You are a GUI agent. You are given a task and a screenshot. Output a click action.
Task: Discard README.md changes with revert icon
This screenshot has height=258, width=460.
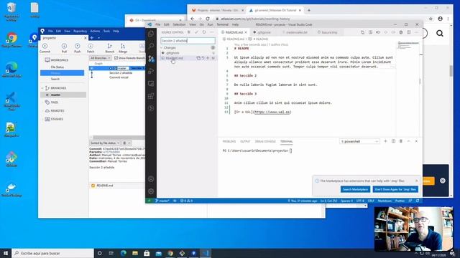coord(203,58)
